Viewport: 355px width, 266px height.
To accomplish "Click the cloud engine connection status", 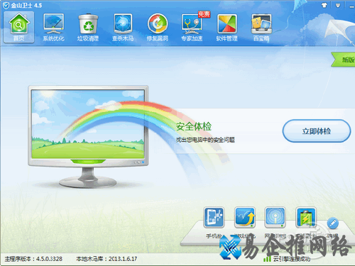I will (x=287, y=259).
